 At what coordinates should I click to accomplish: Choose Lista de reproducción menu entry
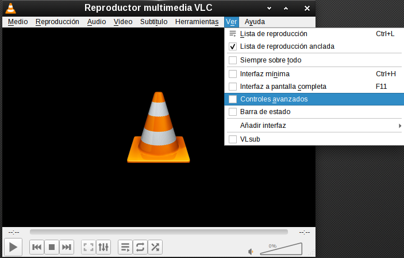(x=314, y=34)
